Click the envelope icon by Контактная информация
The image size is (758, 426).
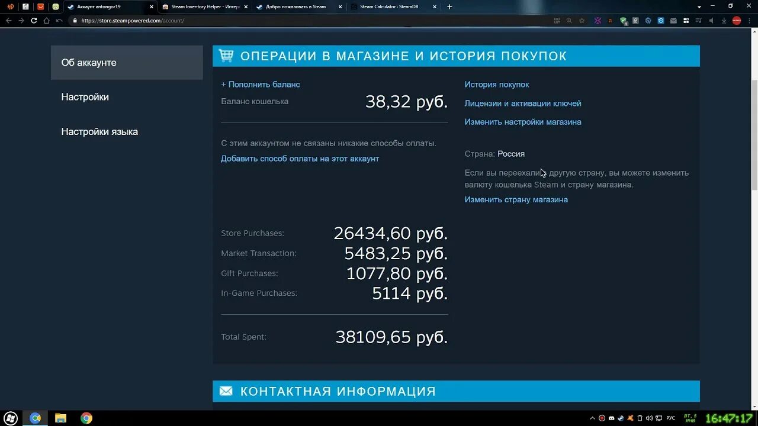(226, 391)
